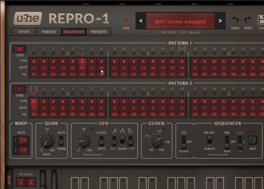
Task: Click the LFO rate knob
Action: point(84,141)
